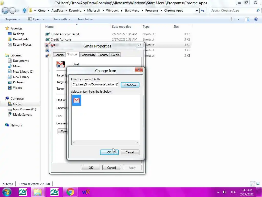This screenshot has width=262, height=197.
Task: Open the Windows Start button
Action: [x=7, y=192]
